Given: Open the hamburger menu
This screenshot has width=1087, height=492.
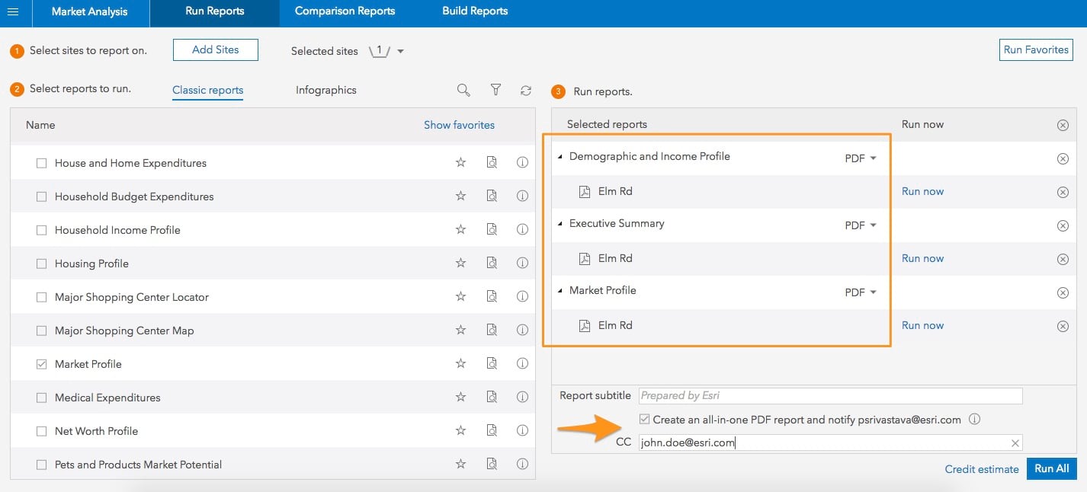Looking at the screenshot, I should (13, 11).
